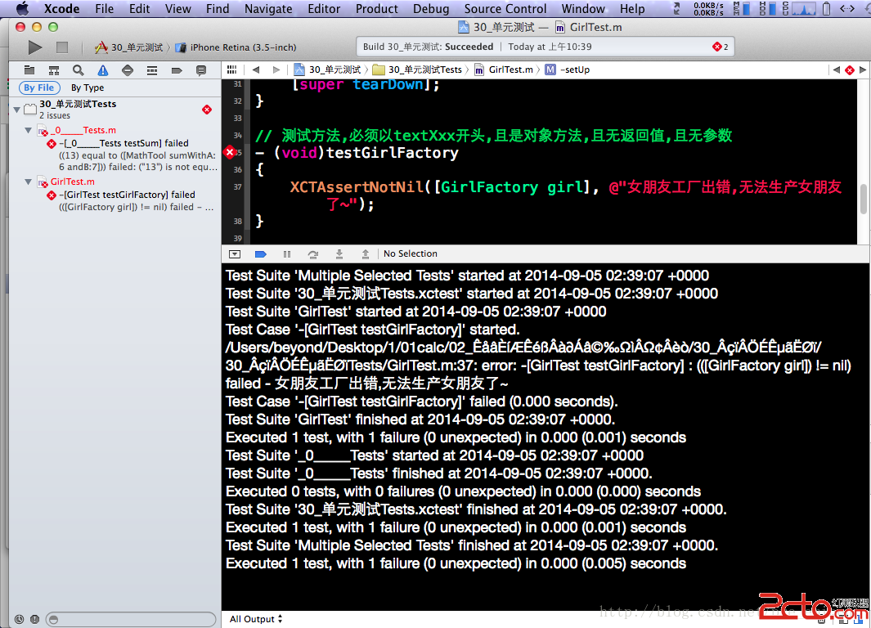The height and width of the screenshot is (628, 871).
Task: Open the Apple menu
Action: [22, 8]
